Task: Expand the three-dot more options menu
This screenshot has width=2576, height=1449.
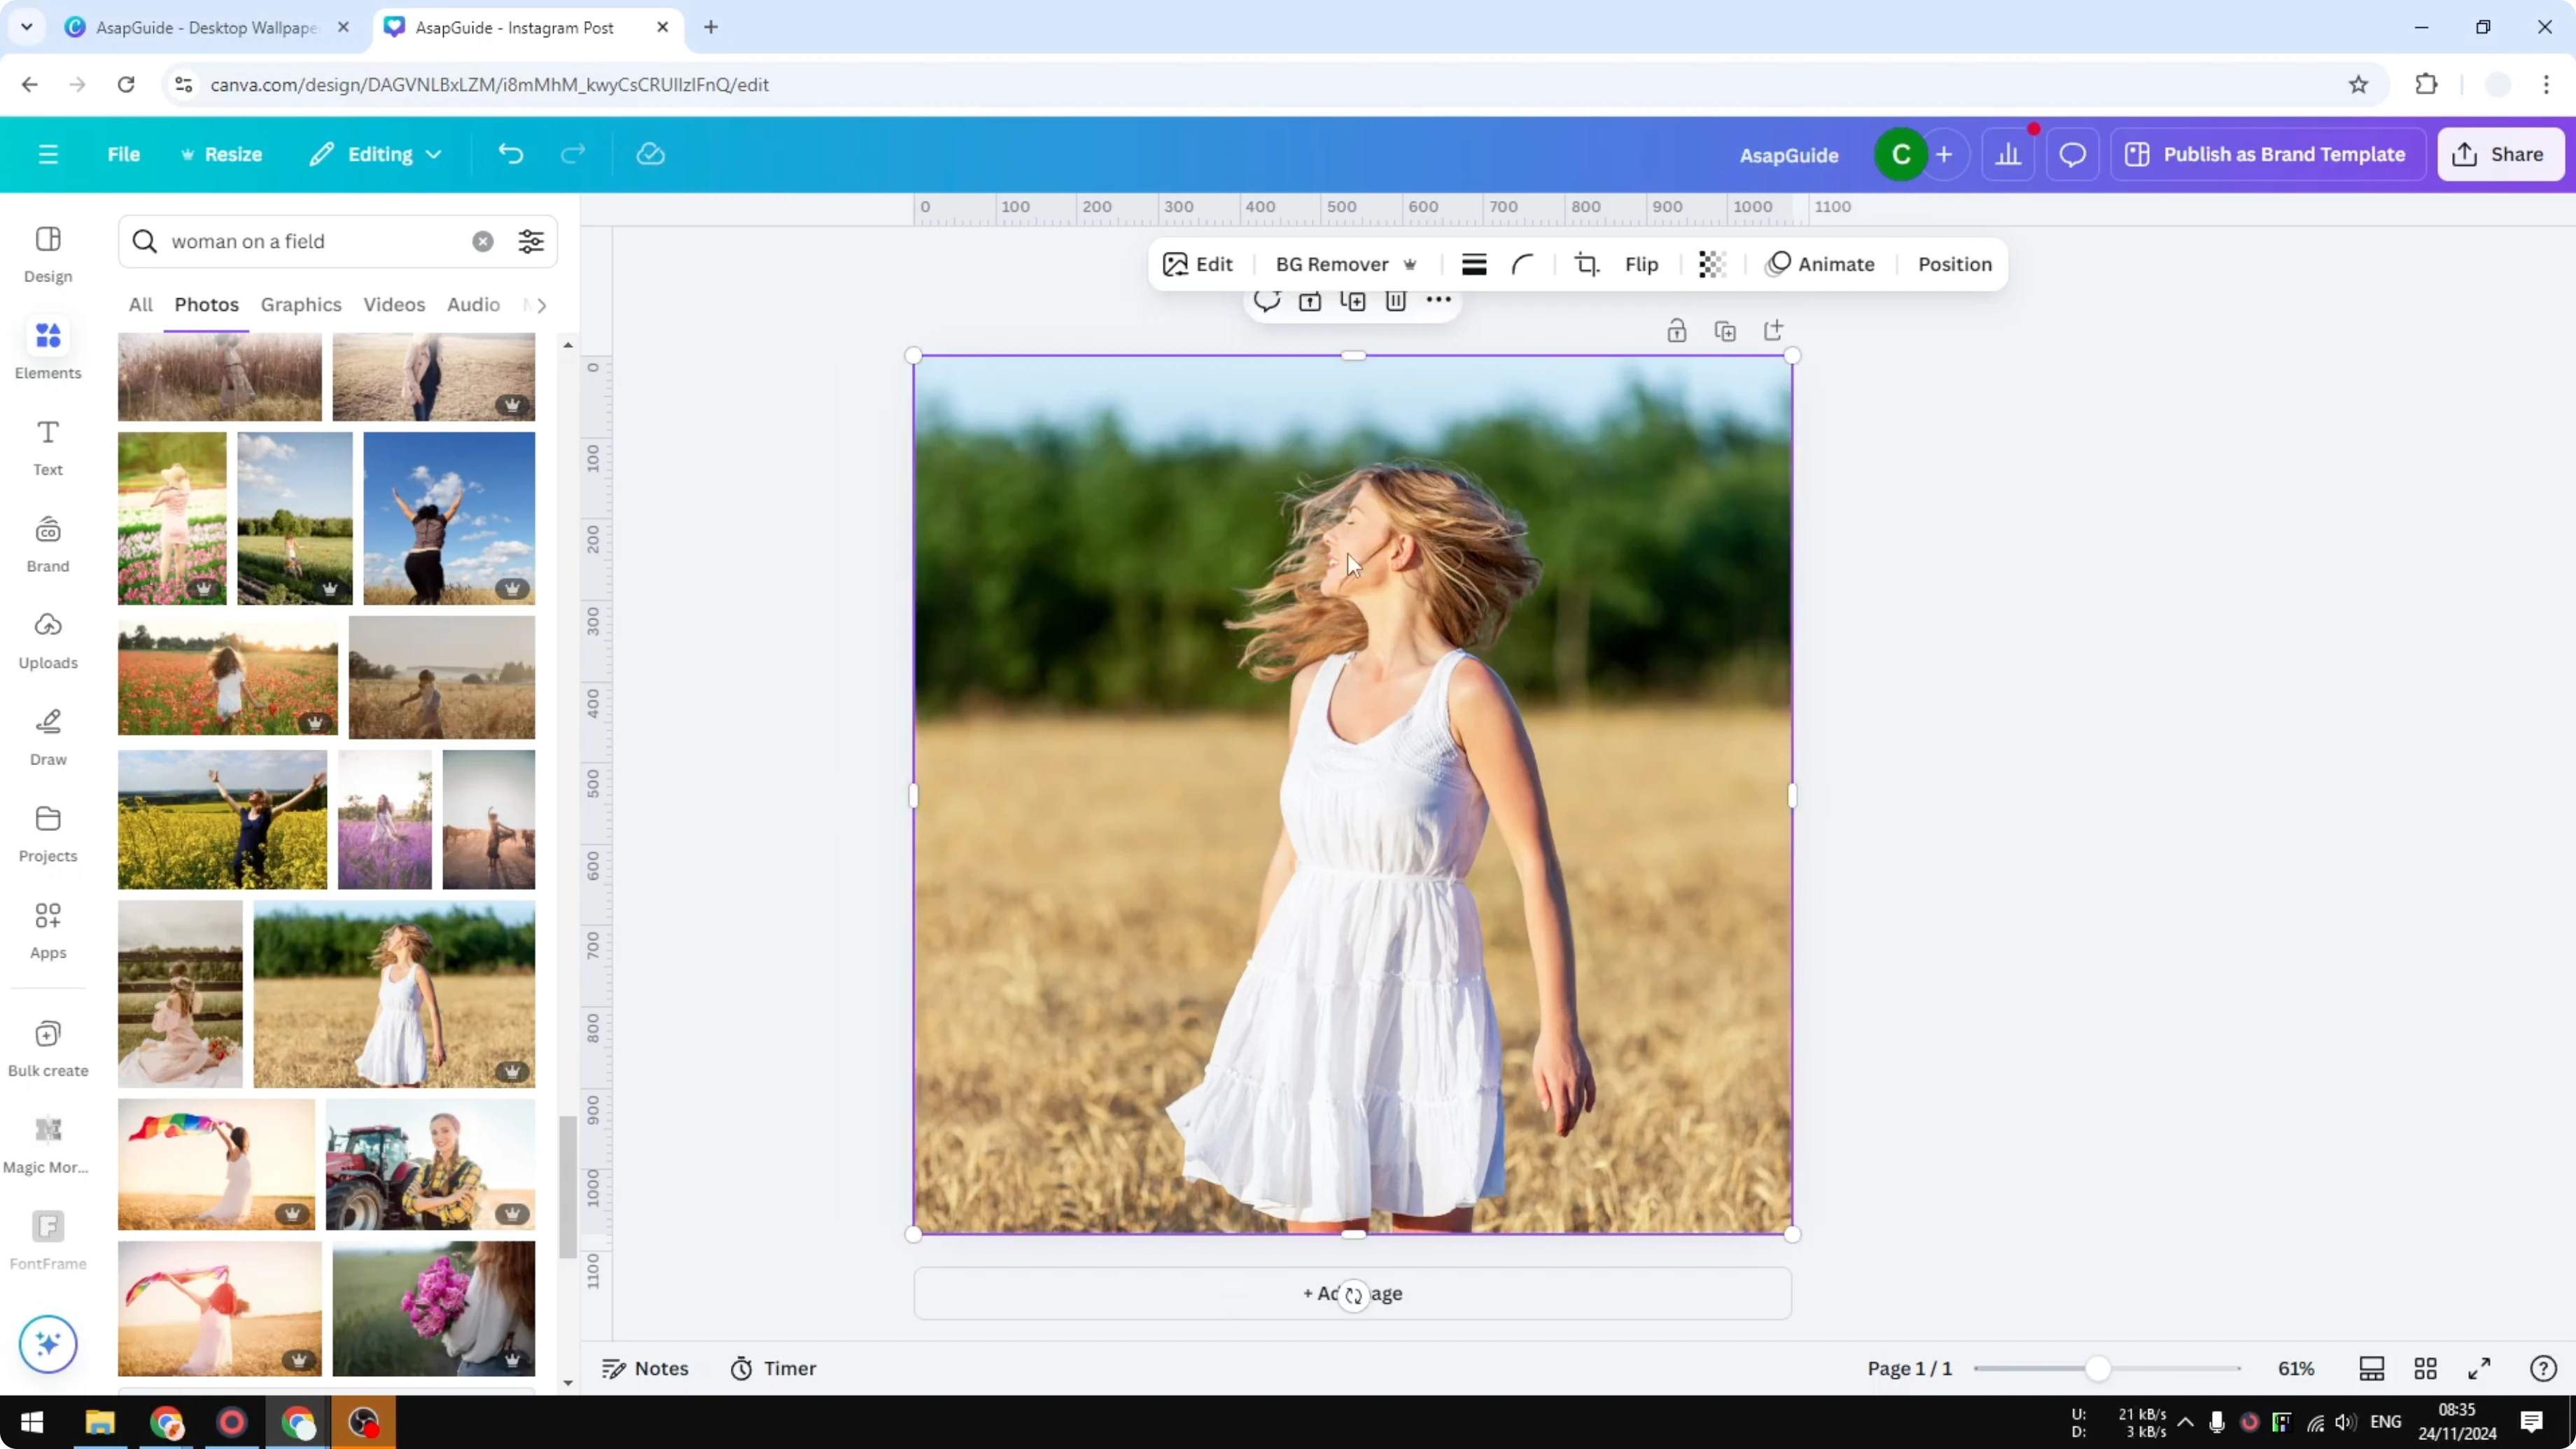Action: point(1438,300)
